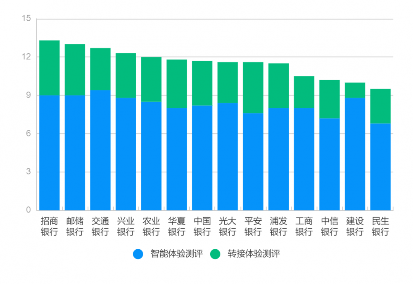Click the 3 tick label on y-axis

pyautogui.click(x=28, y=172)
